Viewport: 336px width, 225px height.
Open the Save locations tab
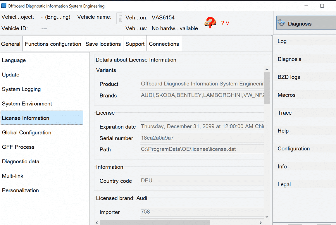point(103,44)
